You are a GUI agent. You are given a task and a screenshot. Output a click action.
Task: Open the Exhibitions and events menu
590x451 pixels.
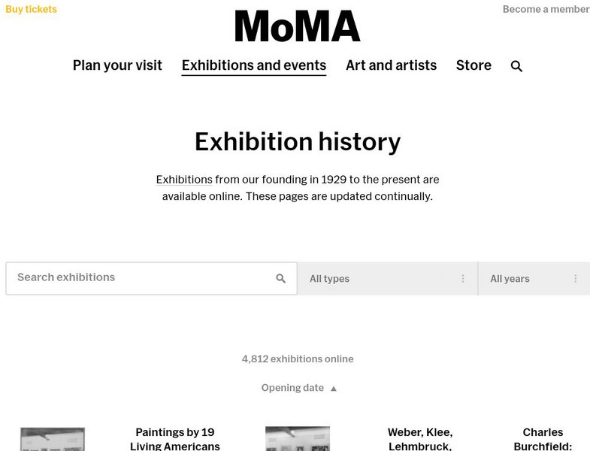[254, 65]
